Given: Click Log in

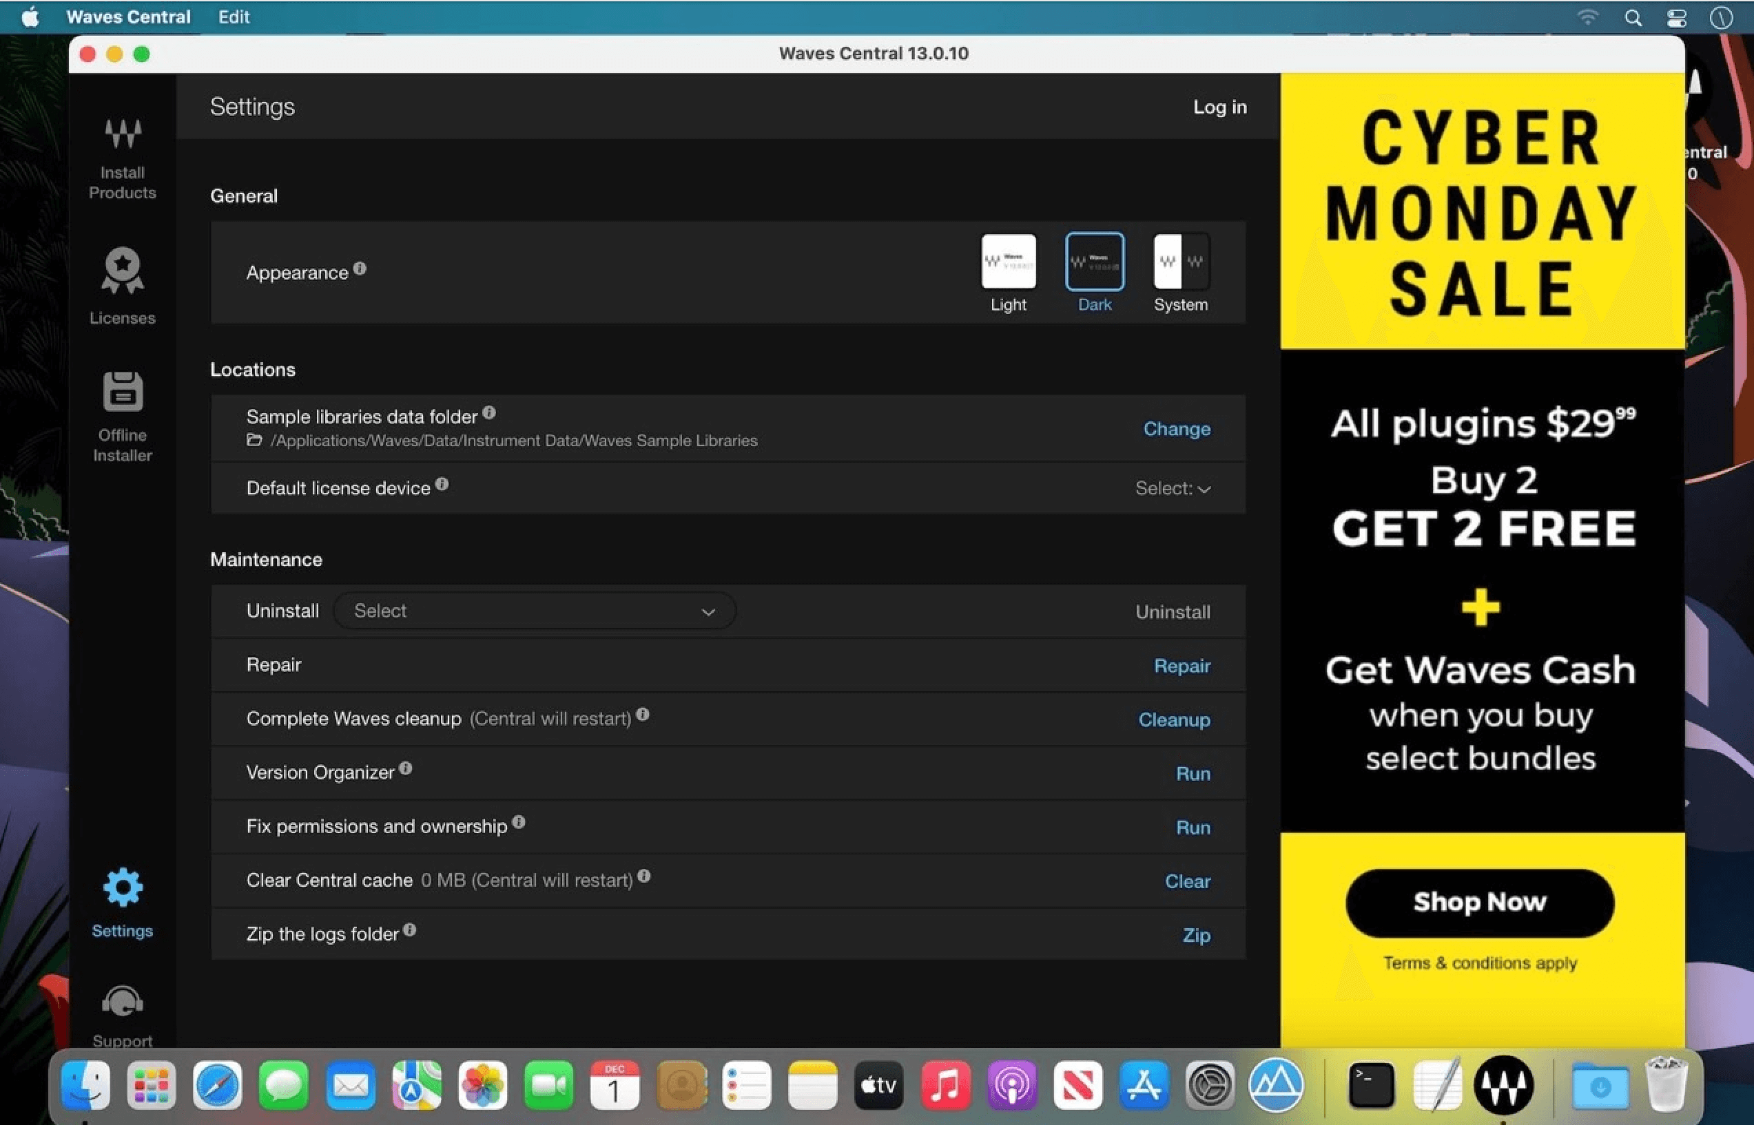Looking at the screenshot, I should [1220, 107].
